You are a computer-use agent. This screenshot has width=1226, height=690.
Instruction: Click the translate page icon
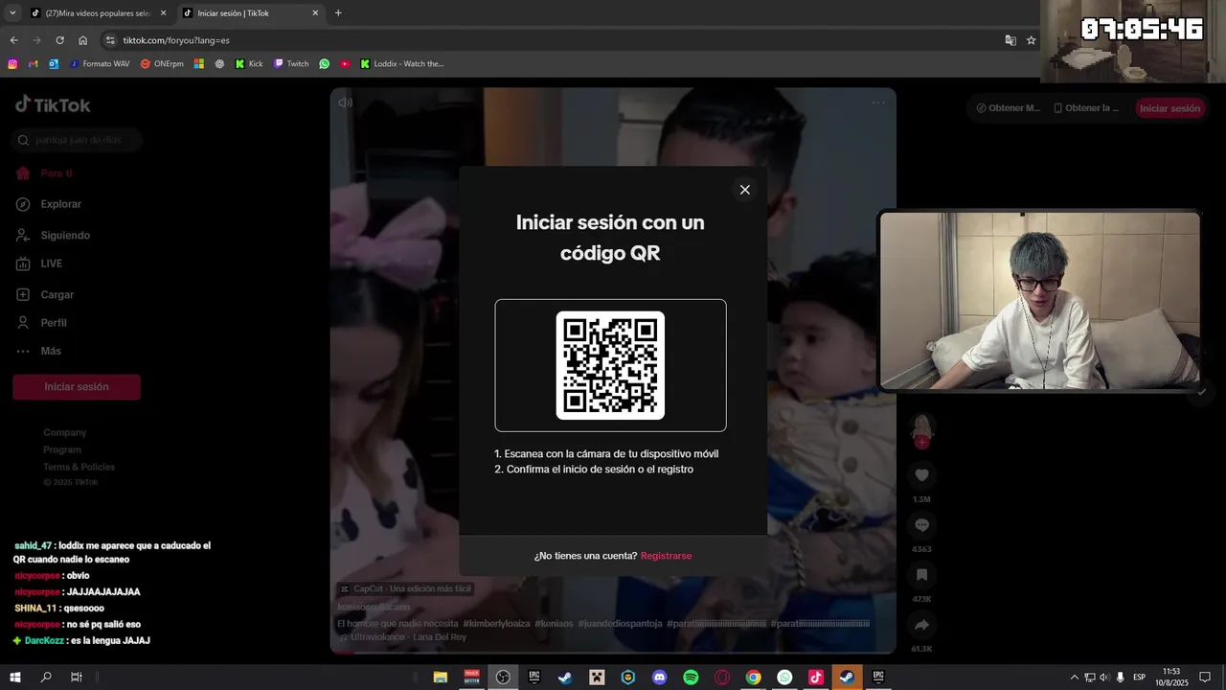point(1010,40)
